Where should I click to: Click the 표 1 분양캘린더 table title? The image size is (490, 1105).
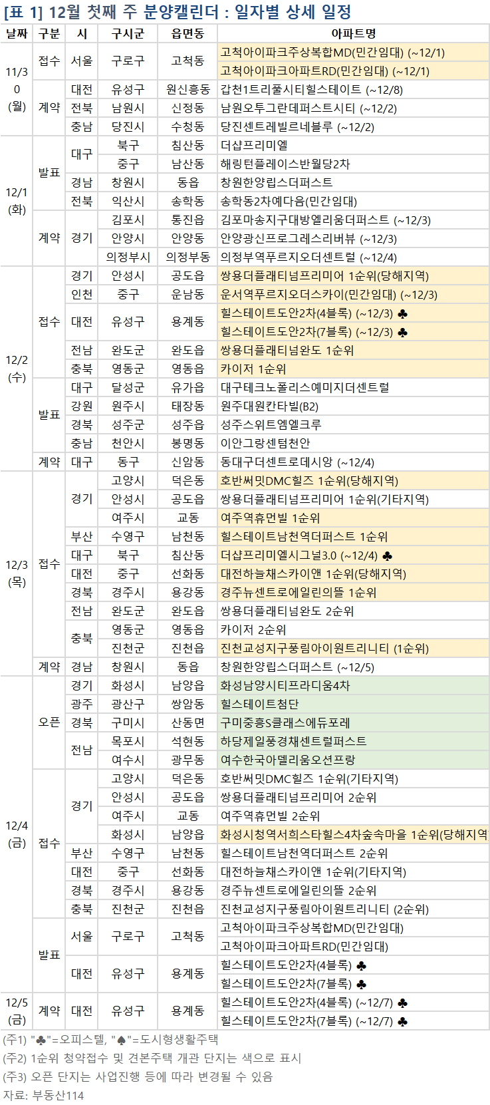(x=177, y=11)
